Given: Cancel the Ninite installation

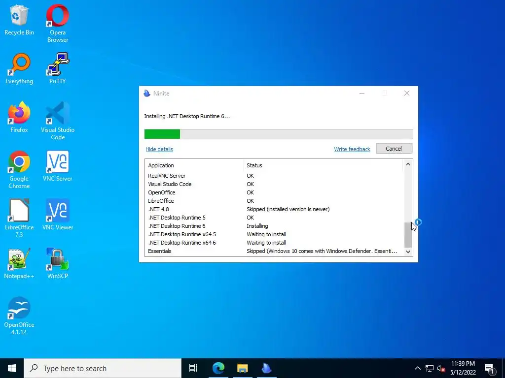Looking at the screenshot, I should pyautogui.click(x=394, y=149).
